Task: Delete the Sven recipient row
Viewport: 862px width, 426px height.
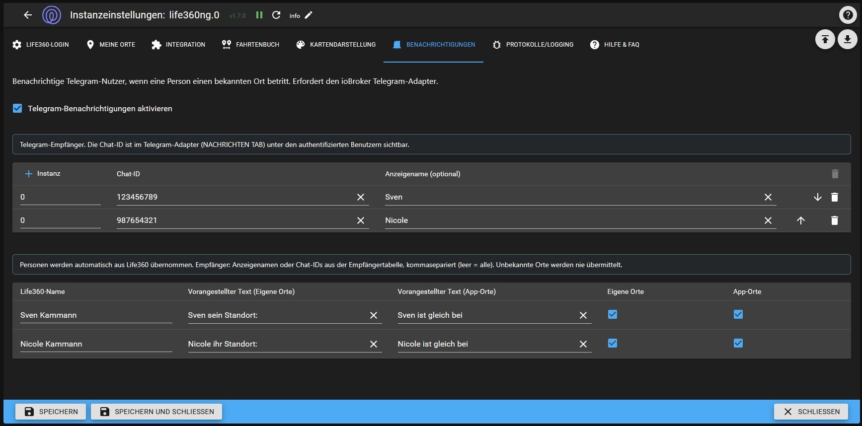Action: click(835, 197)
